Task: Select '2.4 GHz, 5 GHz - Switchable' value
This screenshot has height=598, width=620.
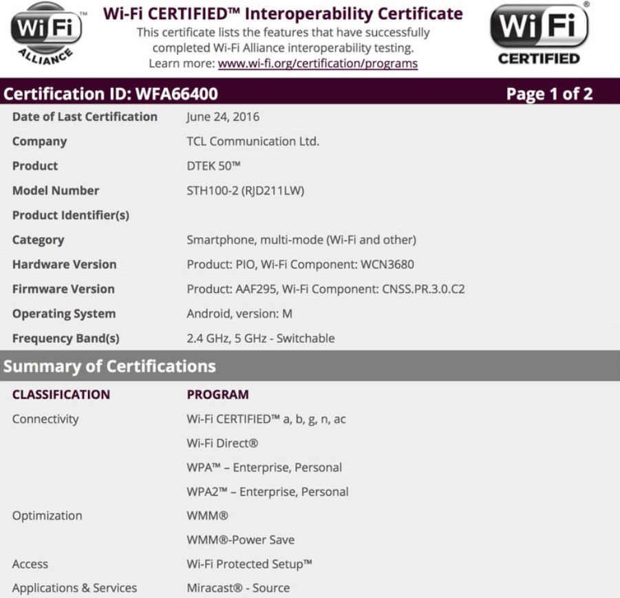Action: [x=261, y=338]
